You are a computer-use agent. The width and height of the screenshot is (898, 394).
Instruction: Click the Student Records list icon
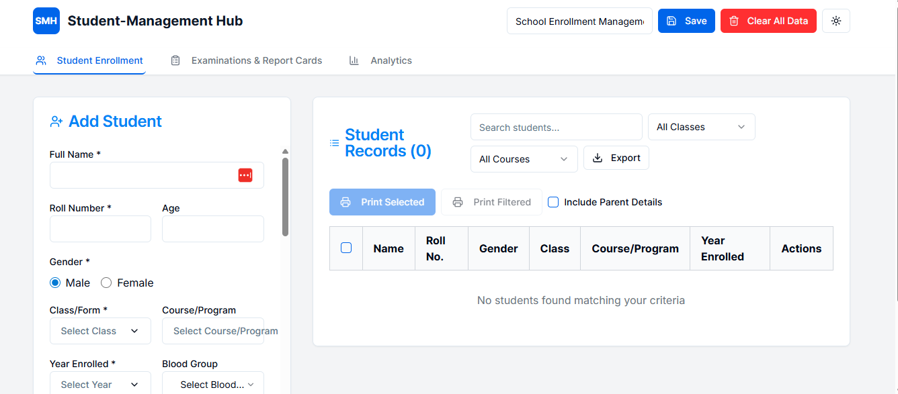(x=334, y=143)
